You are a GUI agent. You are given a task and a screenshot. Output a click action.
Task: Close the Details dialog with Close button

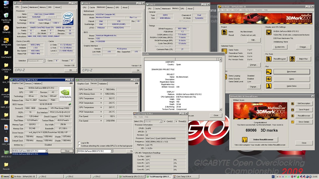click(x=216, y=115)
